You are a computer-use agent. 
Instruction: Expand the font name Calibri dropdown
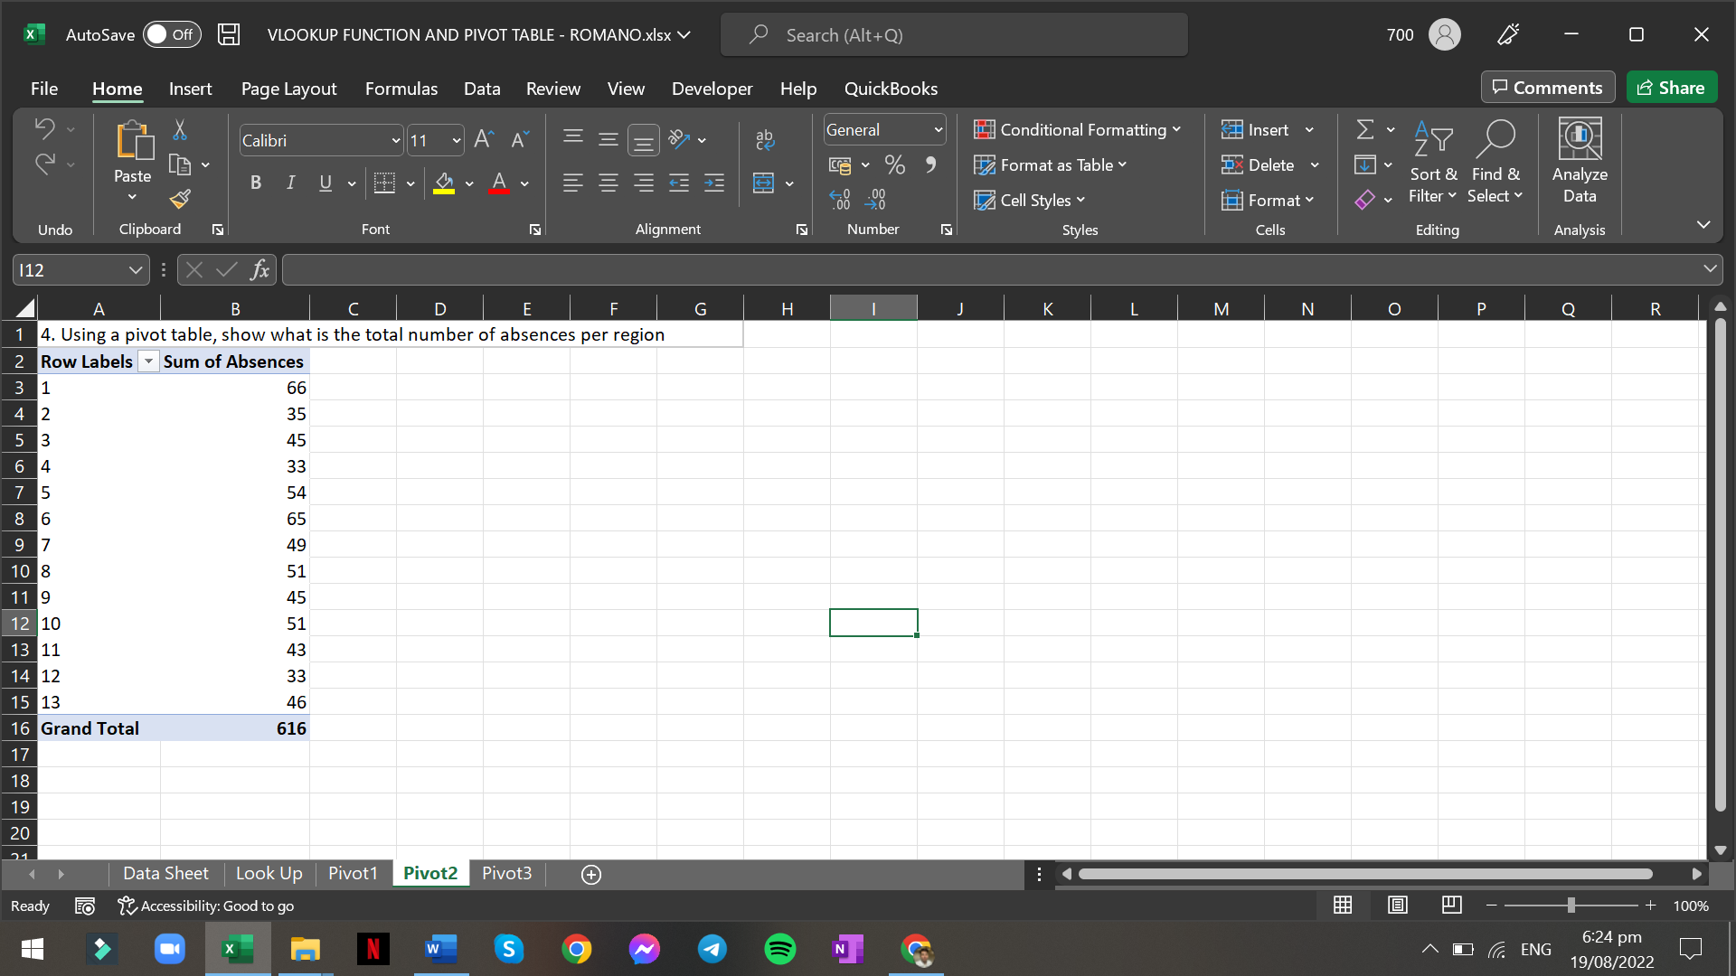pos(395,141)
